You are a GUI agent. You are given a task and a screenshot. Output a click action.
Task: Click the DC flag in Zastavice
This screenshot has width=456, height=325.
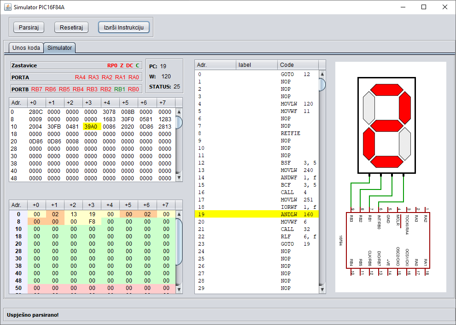tap(129, 65)
